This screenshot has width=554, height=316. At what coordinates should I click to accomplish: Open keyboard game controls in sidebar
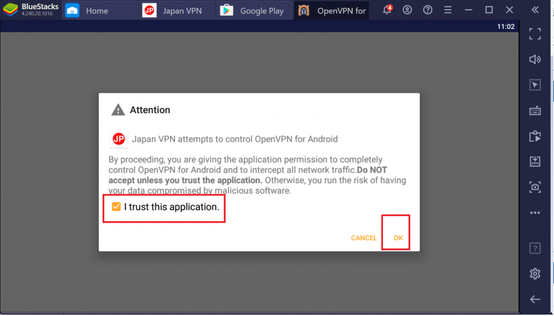[535, 111]
